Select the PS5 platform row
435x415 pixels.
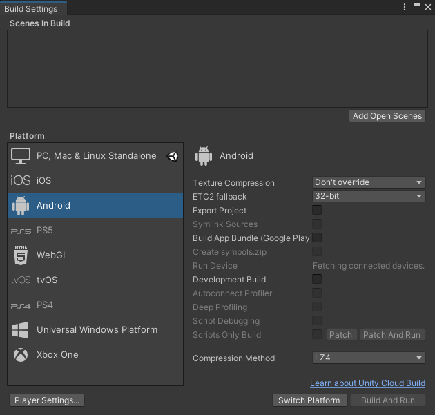[x=95, y=230]
